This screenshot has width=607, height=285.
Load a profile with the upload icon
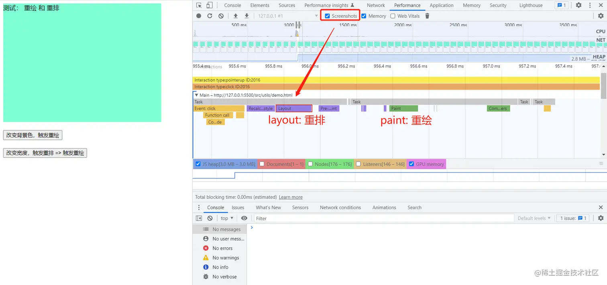(236, 16)
